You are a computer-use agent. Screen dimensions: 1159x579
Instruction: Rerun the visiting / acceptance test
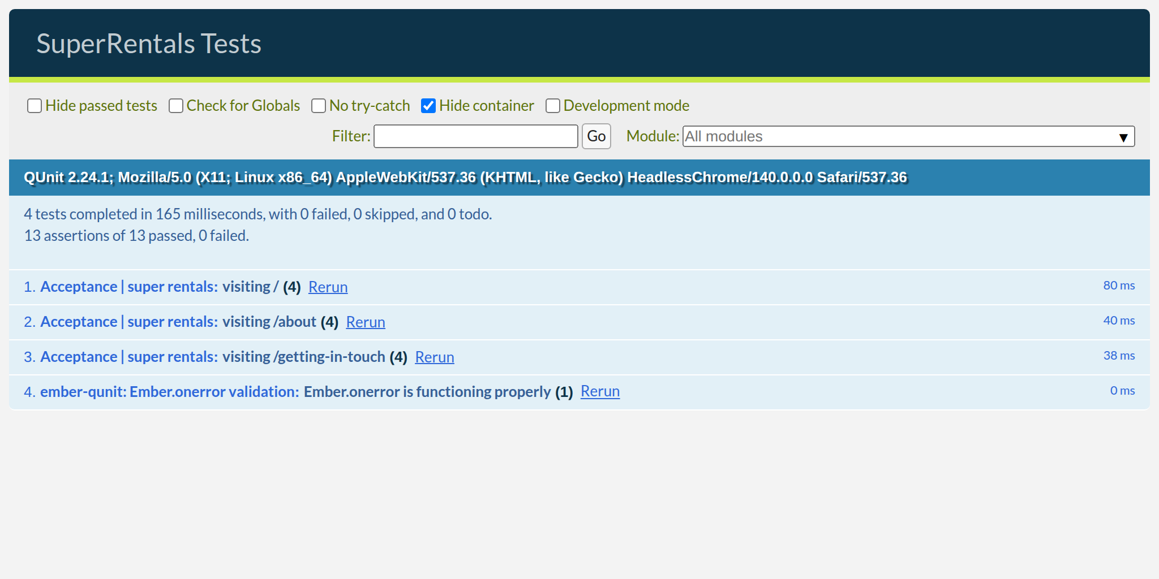pos(328,287)
